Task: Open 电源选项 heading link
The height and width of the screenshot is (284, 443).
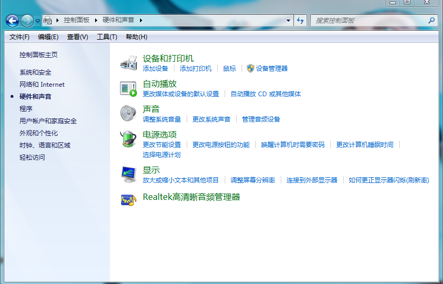Action: (x=160, y=134)
